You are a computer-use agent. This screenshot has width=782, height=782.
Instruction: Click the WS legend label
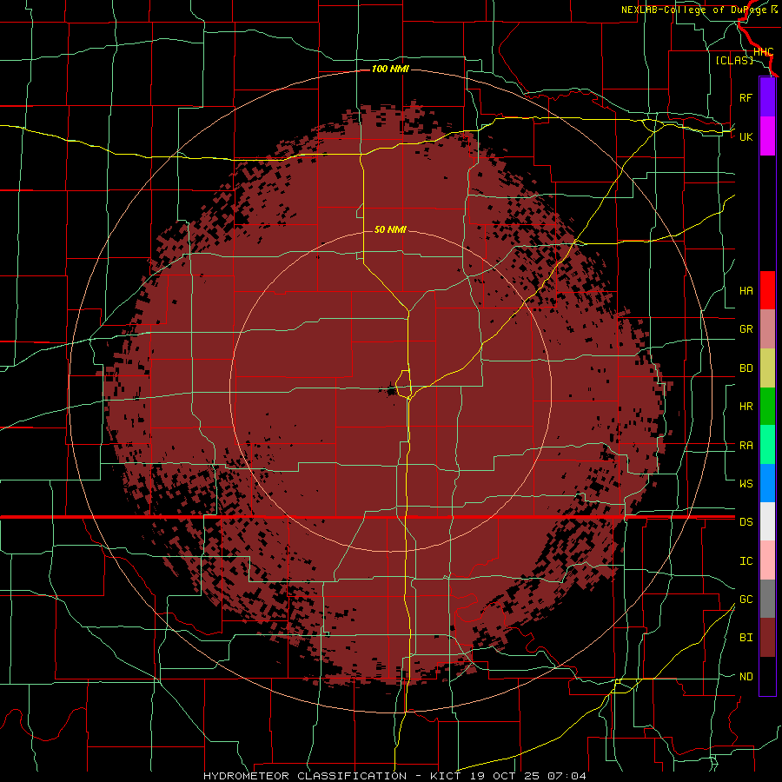746,484
